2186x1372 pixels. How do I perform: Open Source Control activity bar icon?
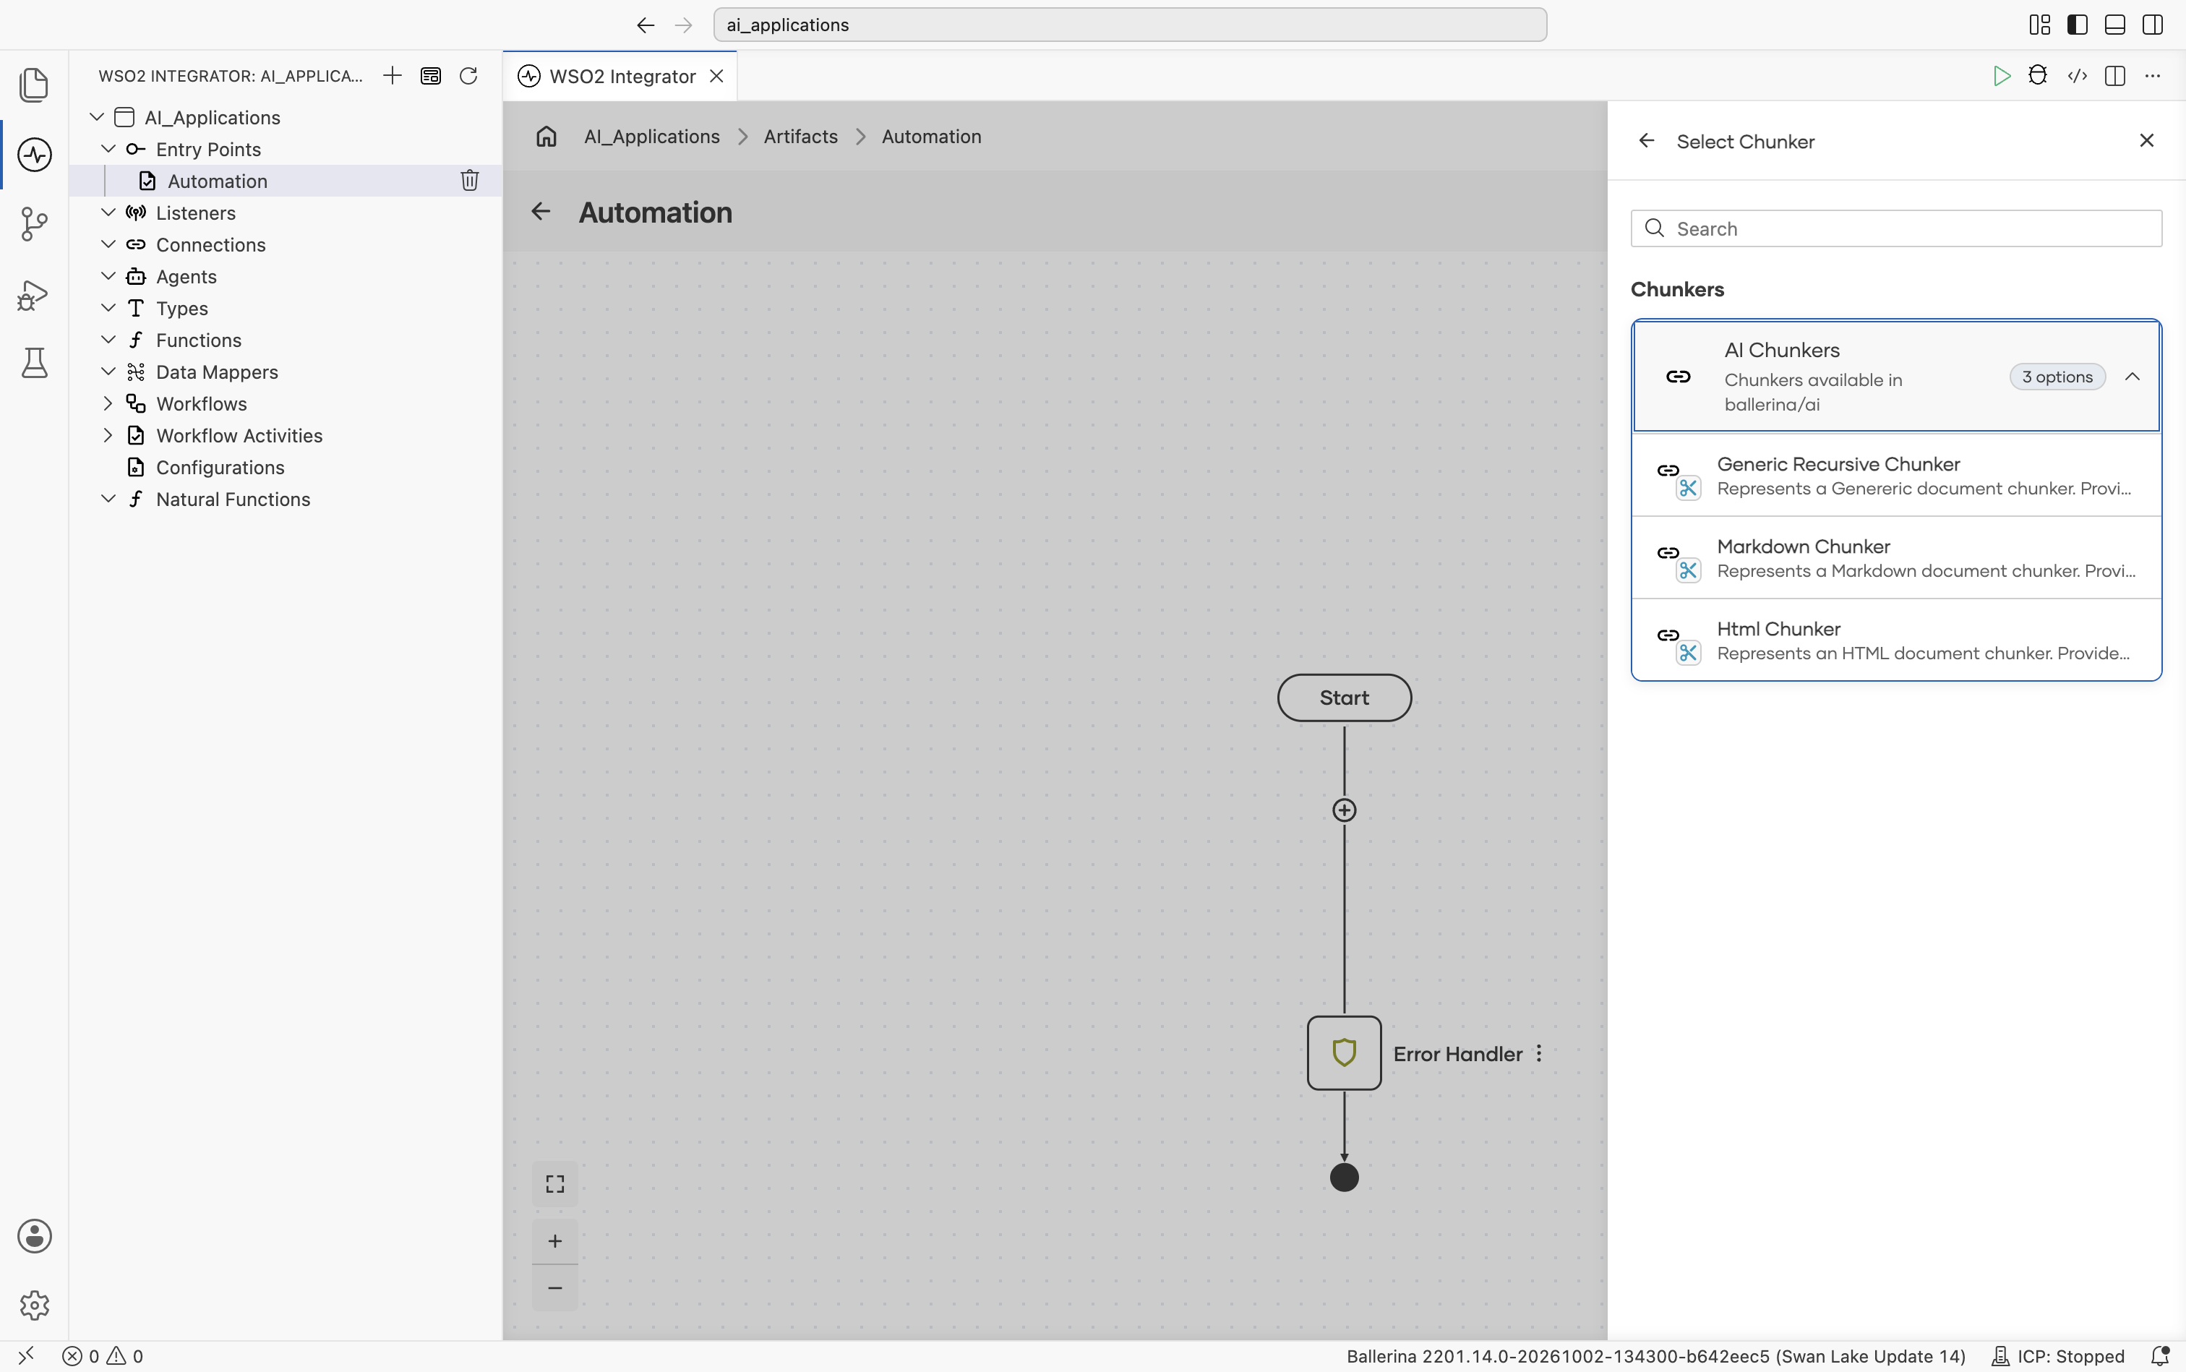(x=35, y=223)
